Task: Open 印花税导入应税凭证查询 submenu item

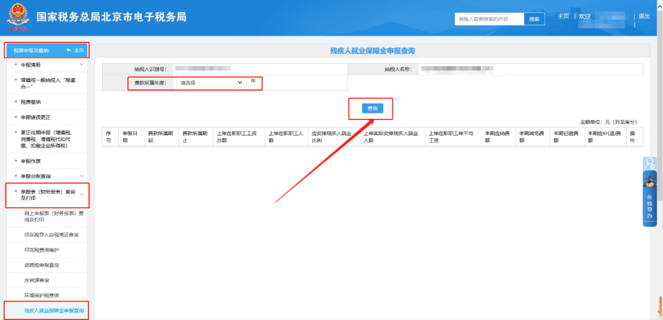Action: 51,235
